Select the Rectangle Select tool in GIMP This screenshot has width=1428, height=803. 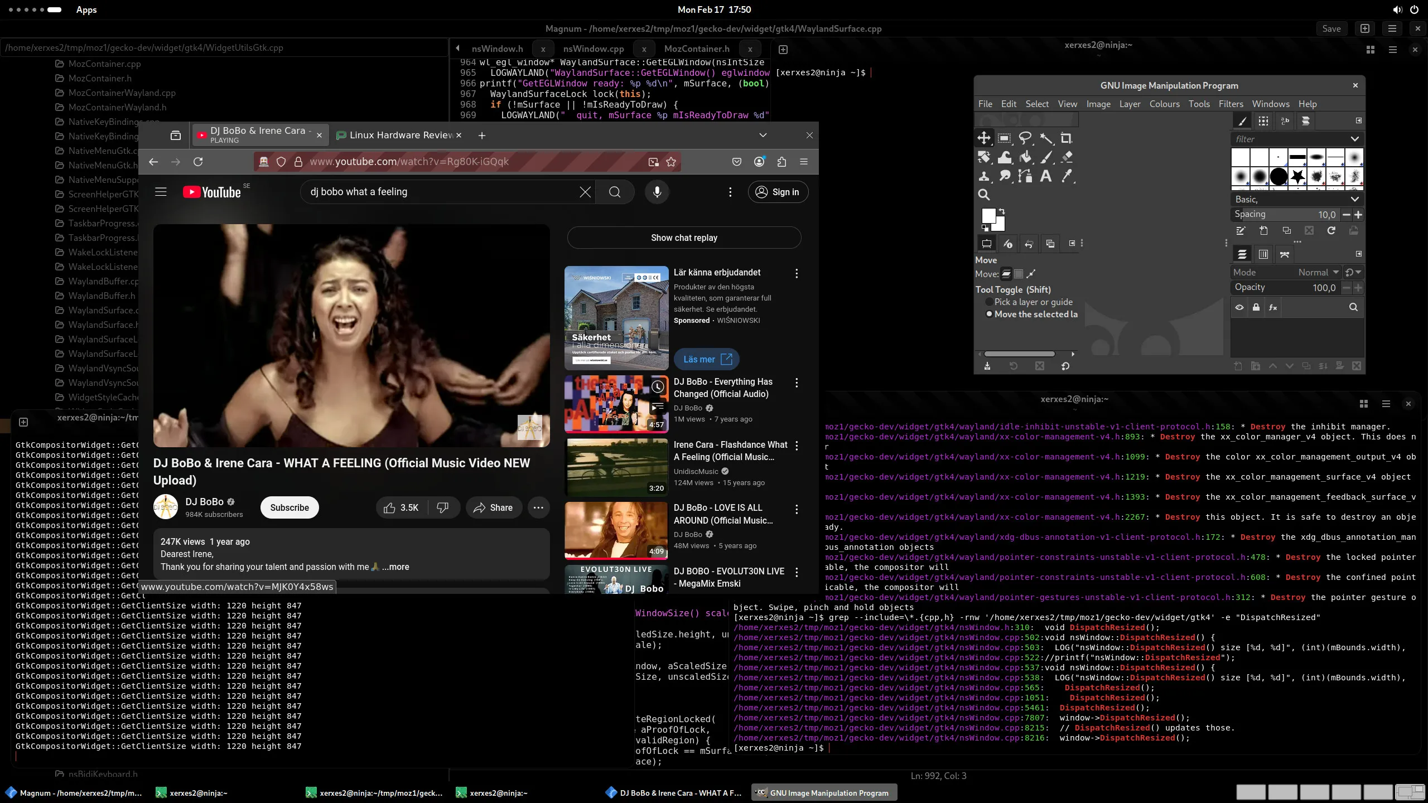1004,138
